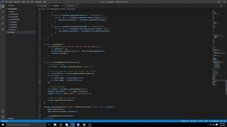The width and height of the screenshot is (227, 127).
Task: Open the File menu
Action: (x=6, y=2)
